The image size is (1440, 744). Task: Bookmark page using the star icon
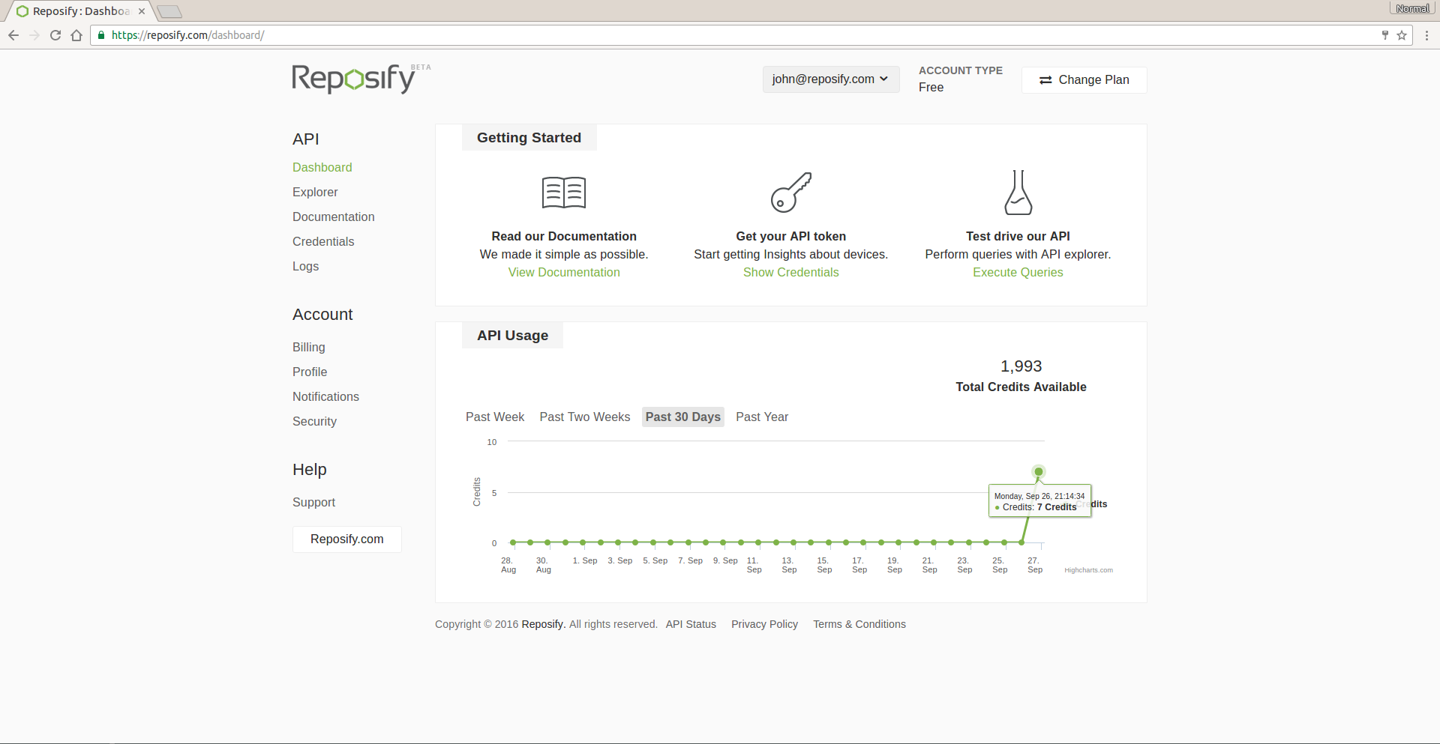coord(1401,35)
